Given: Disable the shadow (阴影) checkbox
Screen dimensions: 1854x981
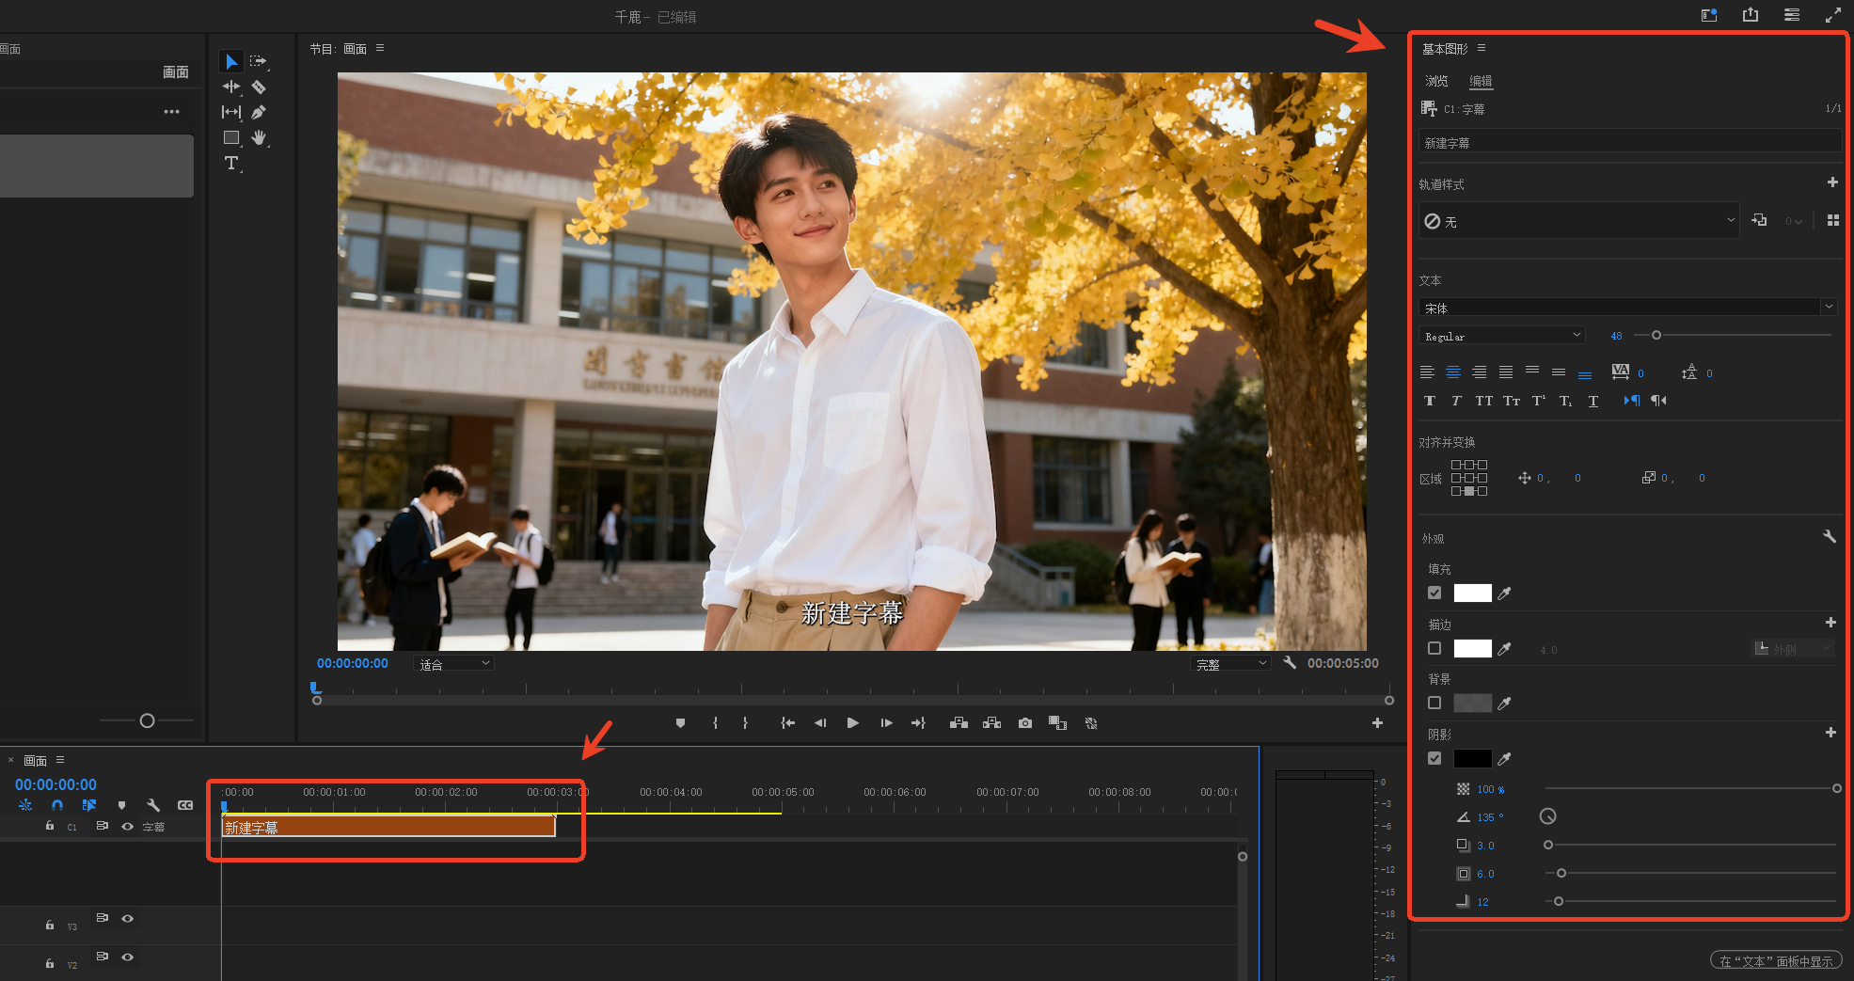Looking at the screenshot, I should (x=1434, y=758).
